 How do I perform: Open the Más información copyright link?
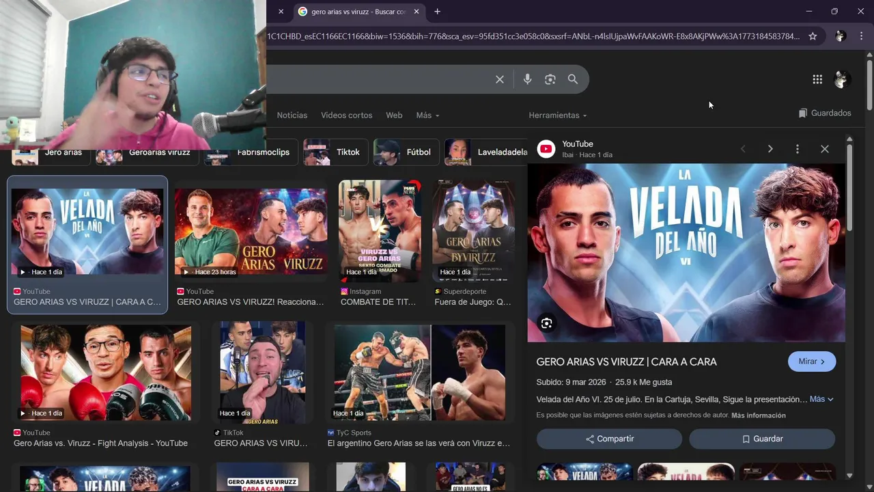759,415
